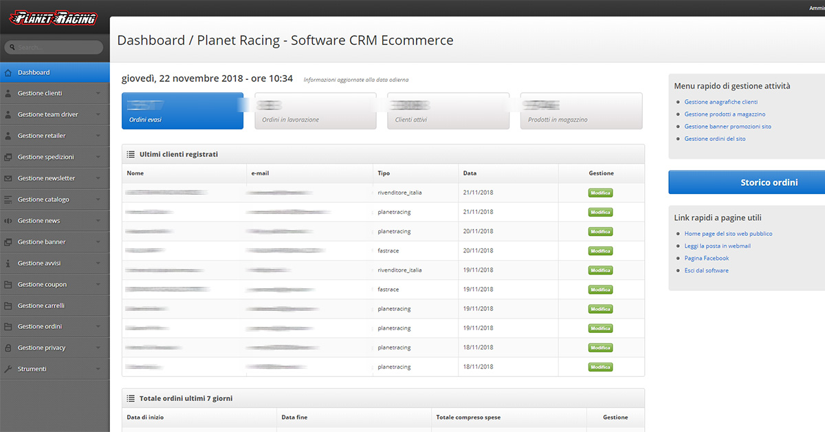825x432 pixels.
Task: Click Modifica for fastrace row dated 19/11/2018
Action: (600, 290)
